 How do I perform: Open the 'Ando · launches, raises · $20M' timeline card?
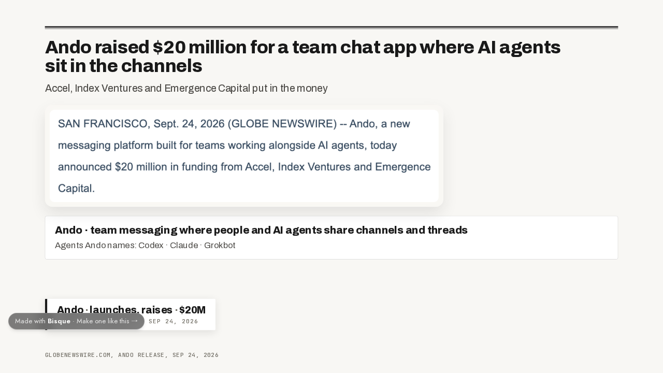pos(131,314)
